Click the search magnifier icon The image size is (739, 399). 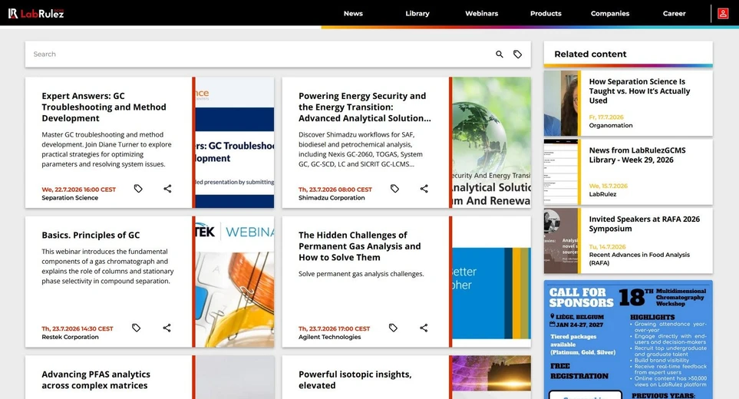tap(499, 54)
